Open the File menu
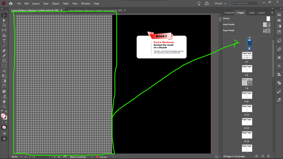Image resolution: width=283 pixels, height=159 pixels. [x=19, y=3]
